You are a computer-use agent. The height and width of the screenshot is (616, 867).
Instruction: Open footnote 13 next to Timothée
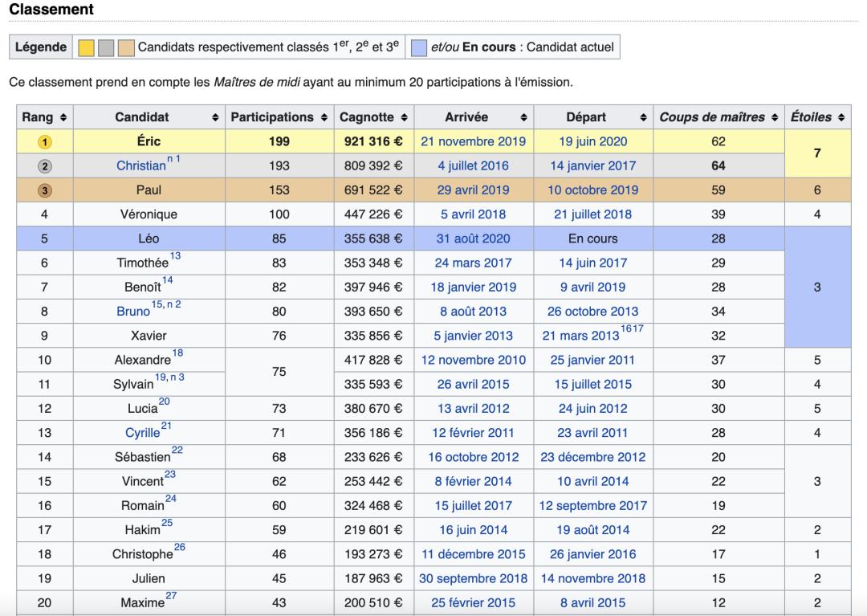click(x=175, y=256)
